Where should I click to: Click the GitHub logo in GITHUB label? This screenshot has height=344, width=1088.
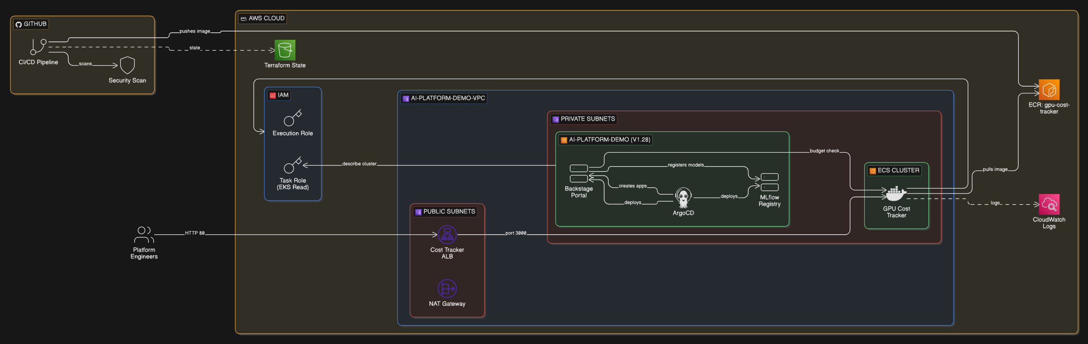[19, 24]
